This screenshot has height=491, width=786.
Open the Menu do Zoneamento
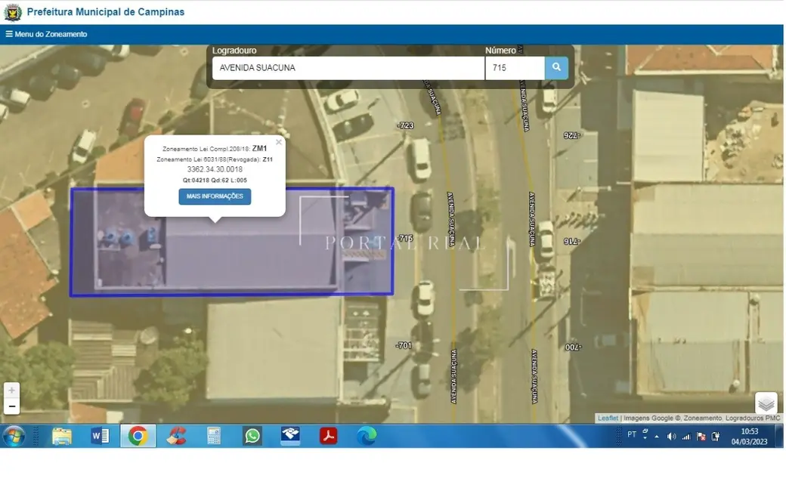coord(46,34)
